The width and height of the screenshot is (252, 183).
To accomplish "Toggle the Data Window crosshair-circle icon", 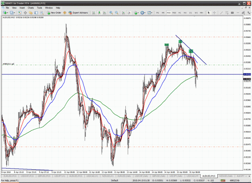I will pyautogui.click(x=25, y=12).
